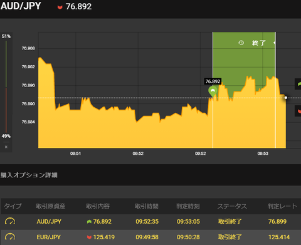Click expiry time 09:53:05
Image resolution: width=301 pixels, height=245 pixels.
point(188,221)
